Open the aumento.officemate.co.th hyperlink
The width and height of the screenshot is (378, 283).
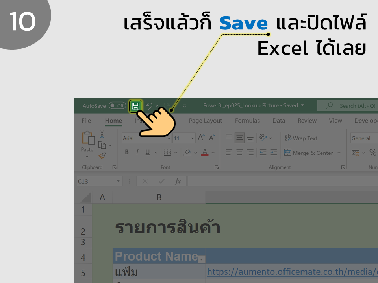click(x=293, y=272)
